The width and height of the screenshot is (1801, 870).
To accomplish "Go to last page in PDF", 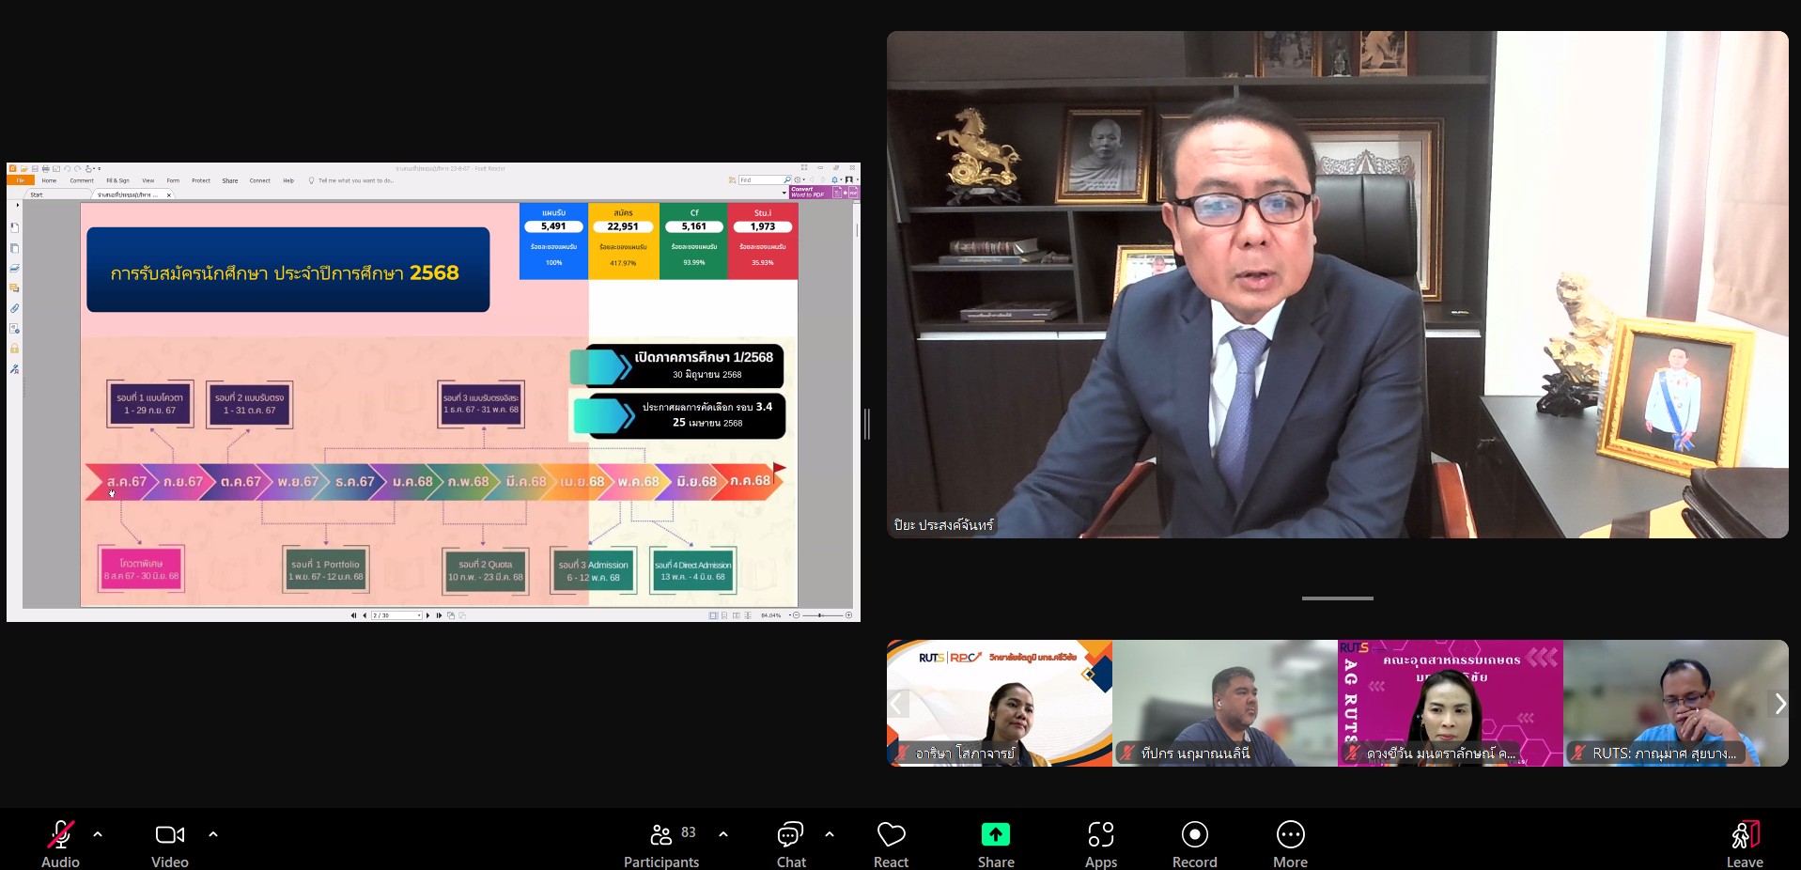I will (439, 615).
